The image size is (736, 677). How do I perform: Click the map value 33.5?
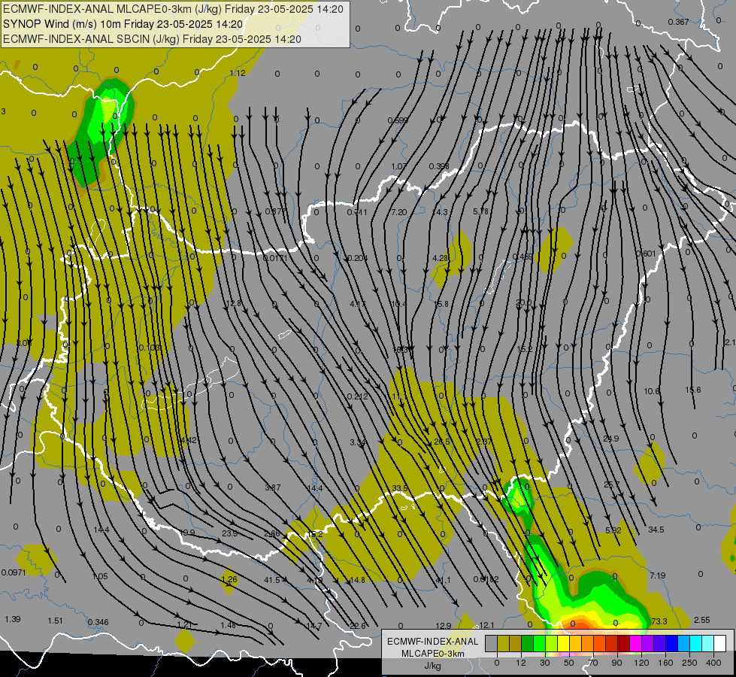coord(400,488)
